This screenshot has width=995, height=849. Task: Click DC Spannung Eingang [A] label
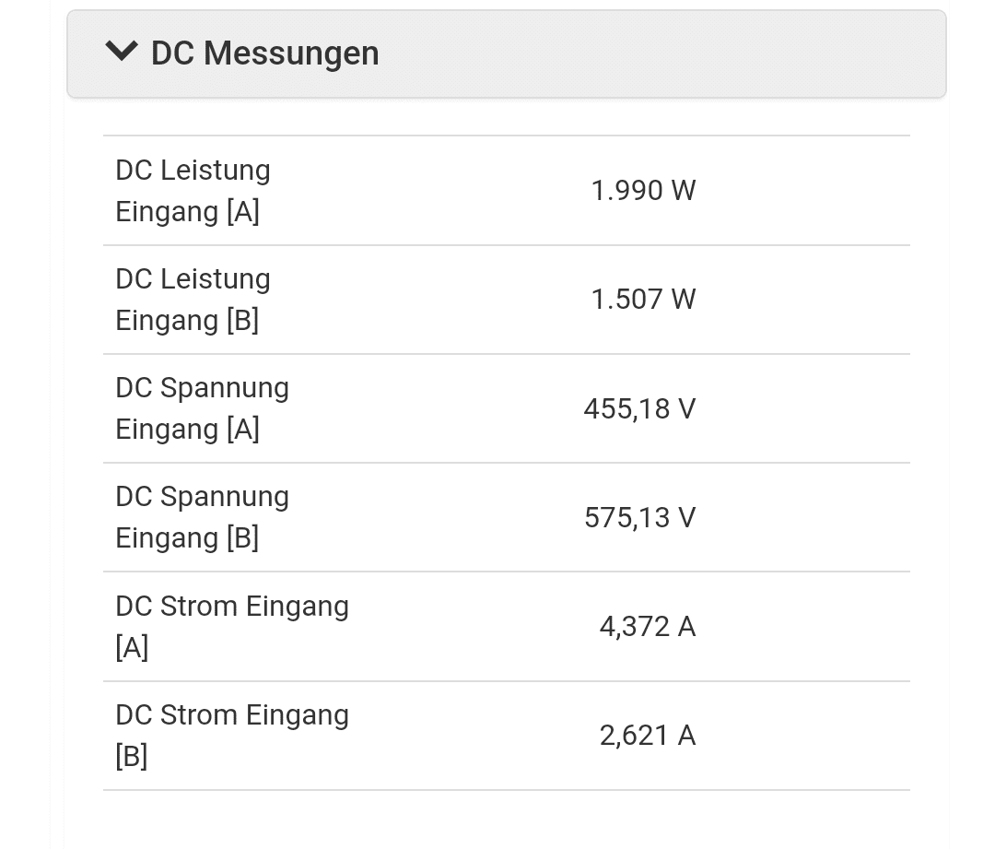[202, 408]
